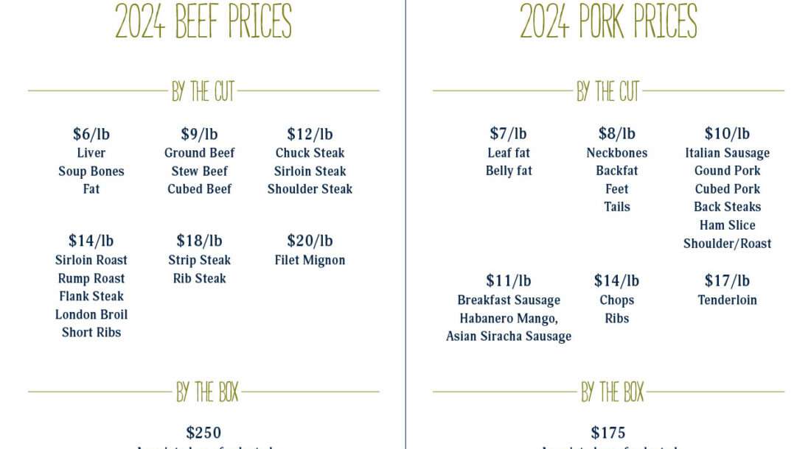Click the $175 pork box price

point(608,433)
